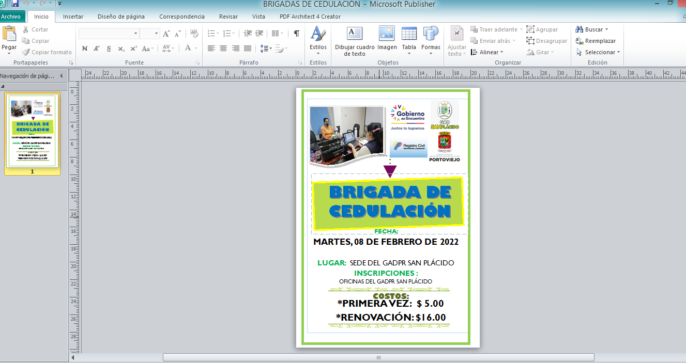Toggle bold (N) formatting

(x=85, y=49)
